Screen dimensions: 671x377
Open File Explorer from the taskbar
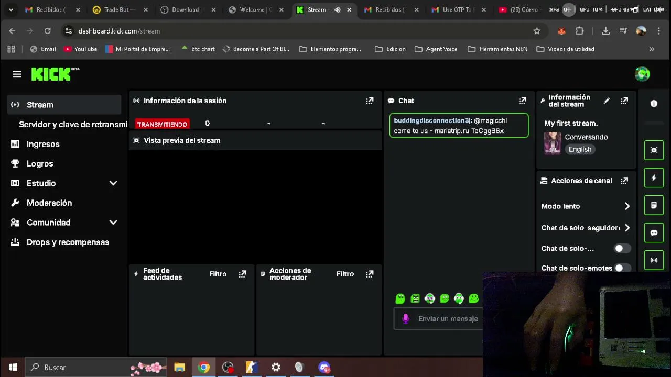pos(179,368)
